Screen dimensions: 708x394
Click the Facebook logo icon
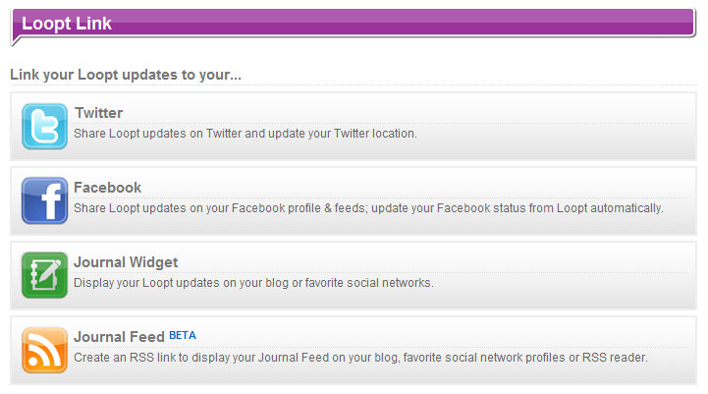point(44,200)
